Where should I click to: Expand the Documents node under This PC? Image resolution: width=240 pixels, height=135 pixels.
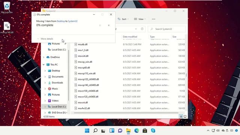pyautogui.click(x=45, y=76)
